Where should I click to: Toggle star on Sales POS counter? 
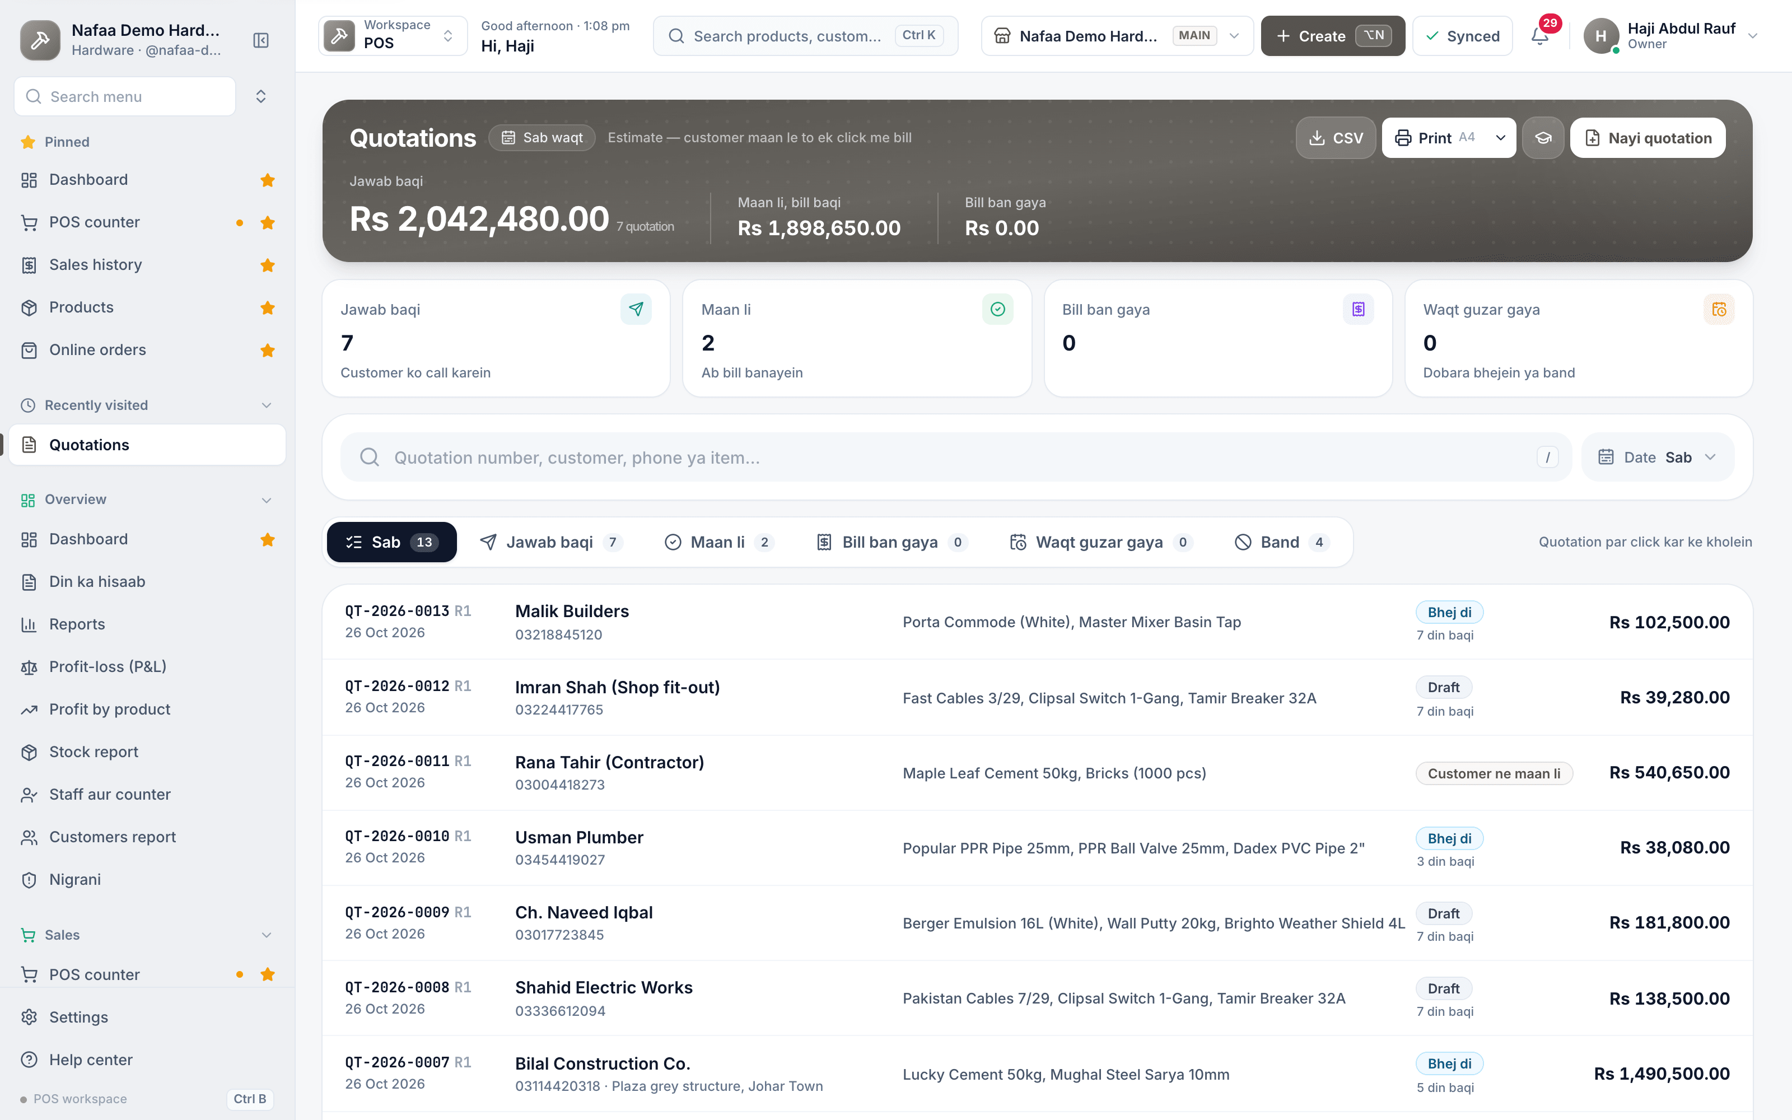pyautogui.click(x=267, y=975)
